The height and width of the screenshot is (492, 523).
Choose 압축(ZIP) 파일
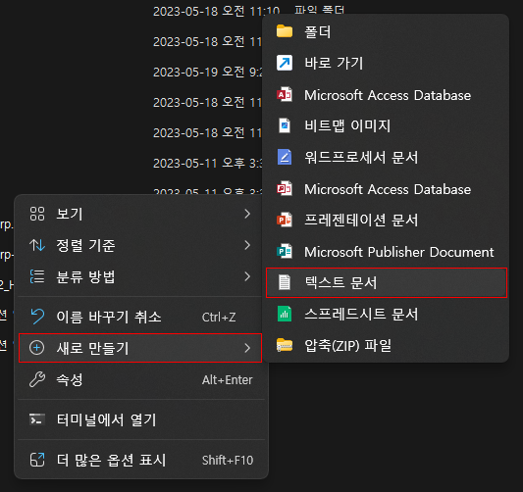point(387,345)
